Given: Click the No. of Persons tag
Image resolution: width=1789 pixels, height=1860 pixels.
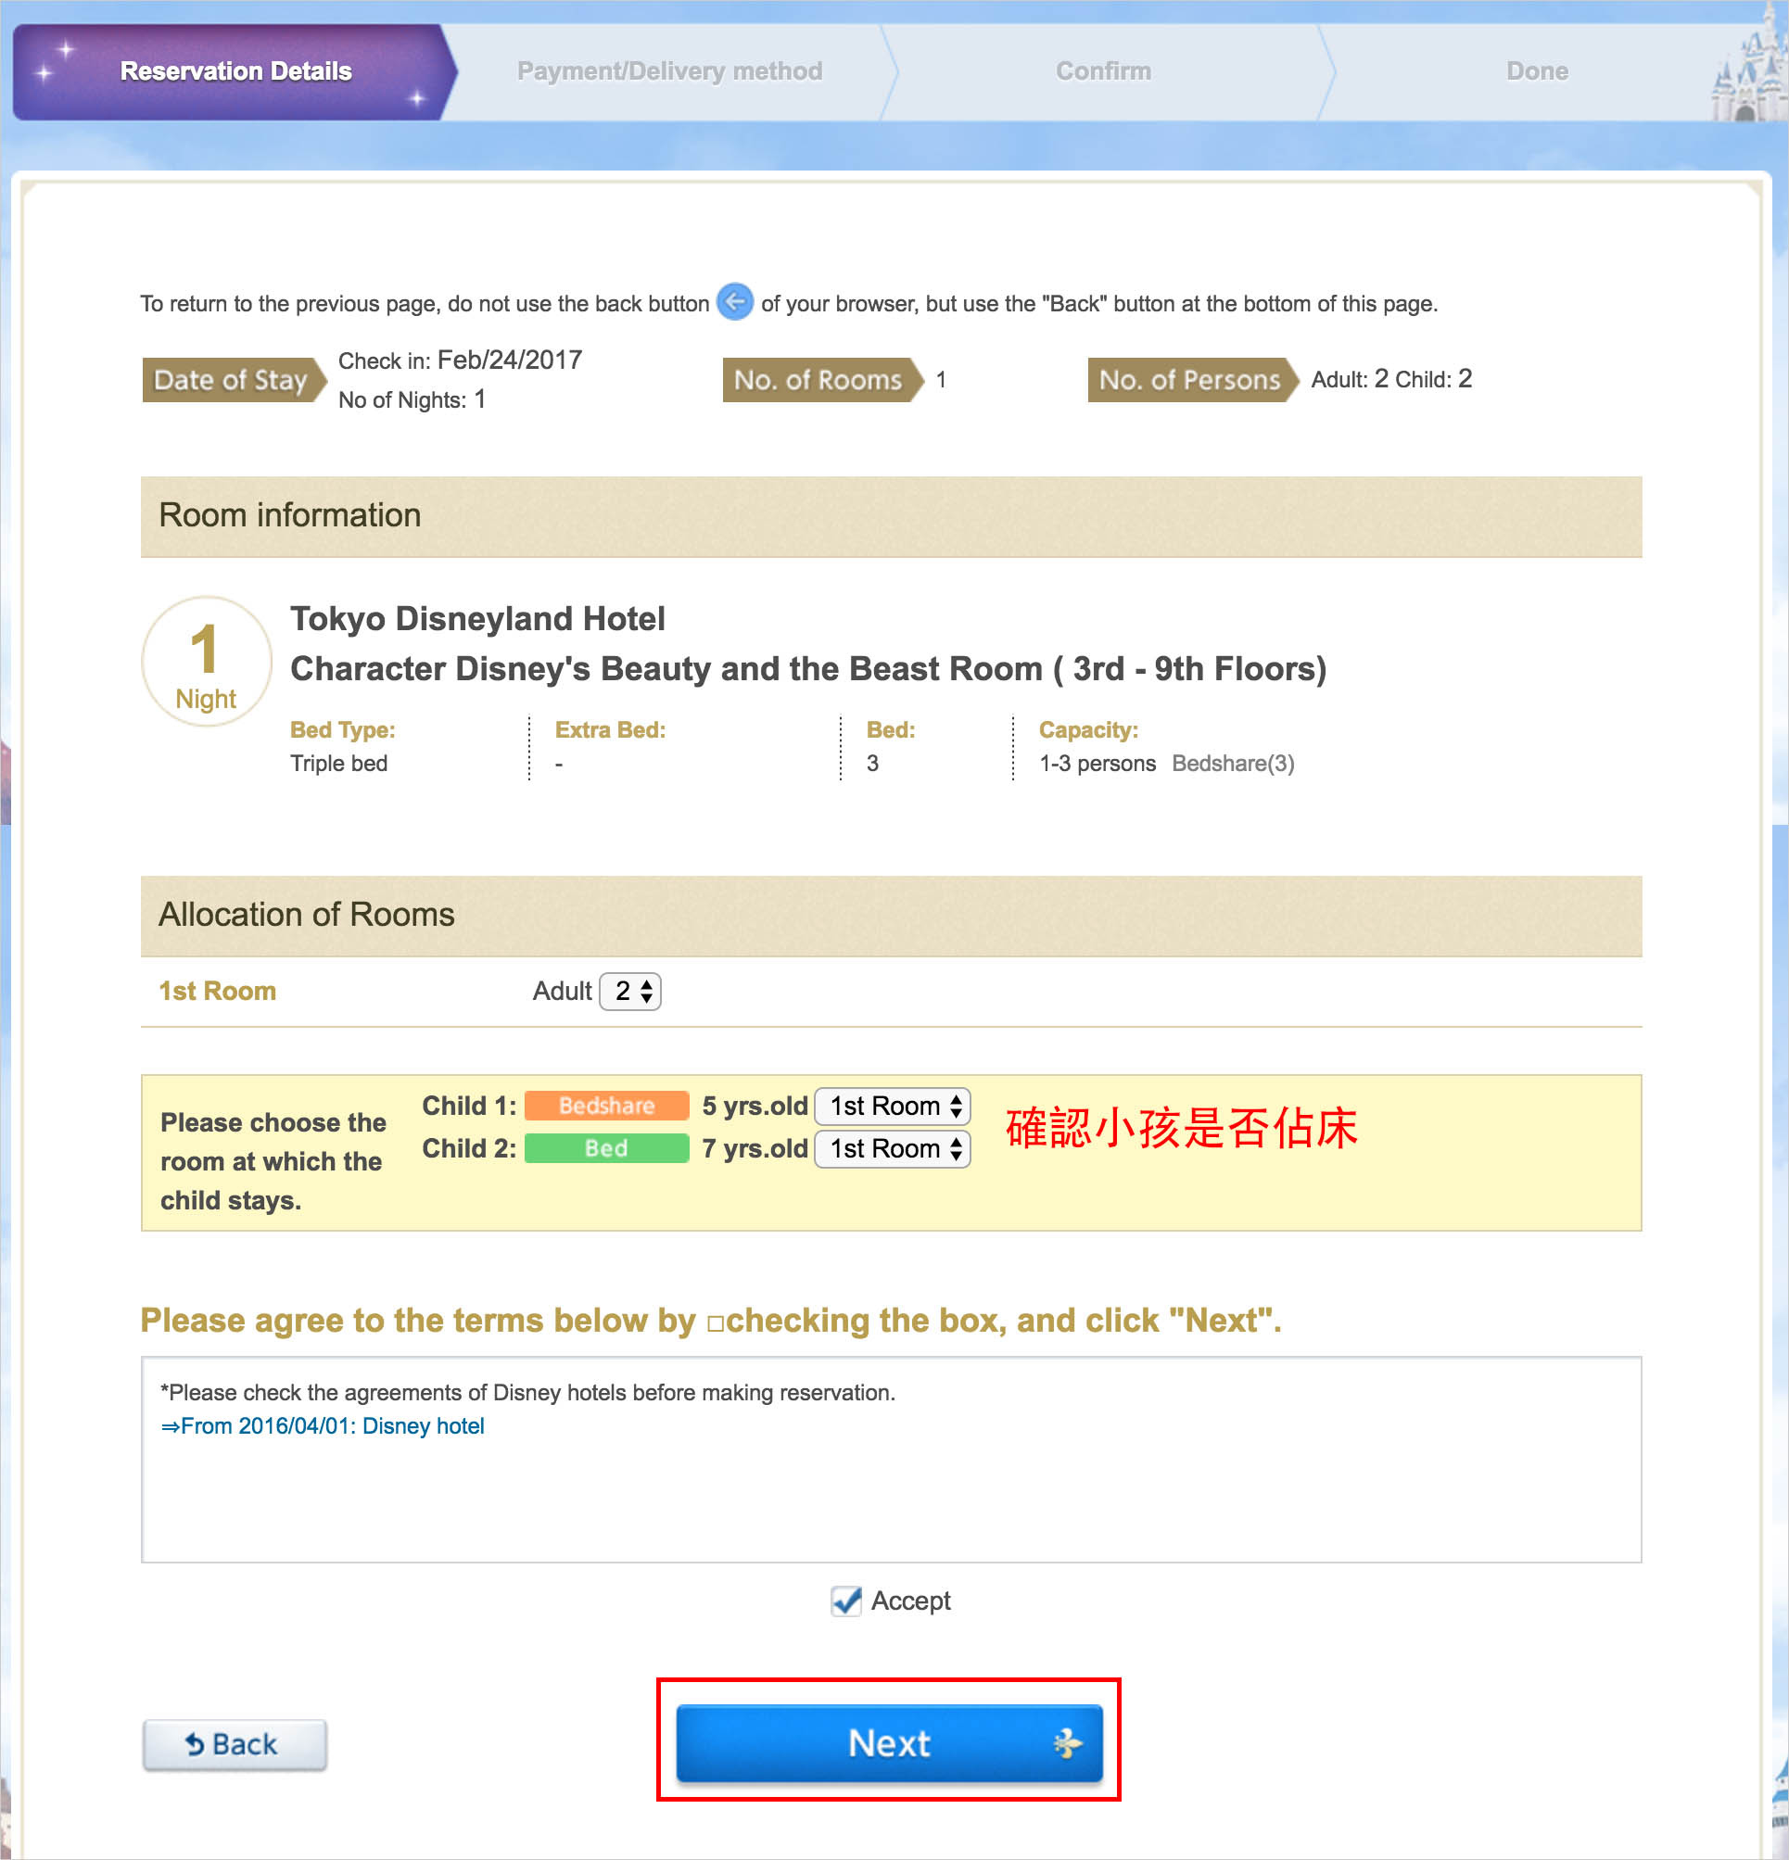Looking at the screenshot, I should click(x=1192, y=380).
